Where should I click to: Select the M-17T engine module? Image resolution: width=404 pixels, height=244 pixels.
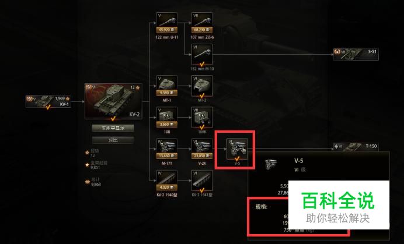tap(167, 149)
